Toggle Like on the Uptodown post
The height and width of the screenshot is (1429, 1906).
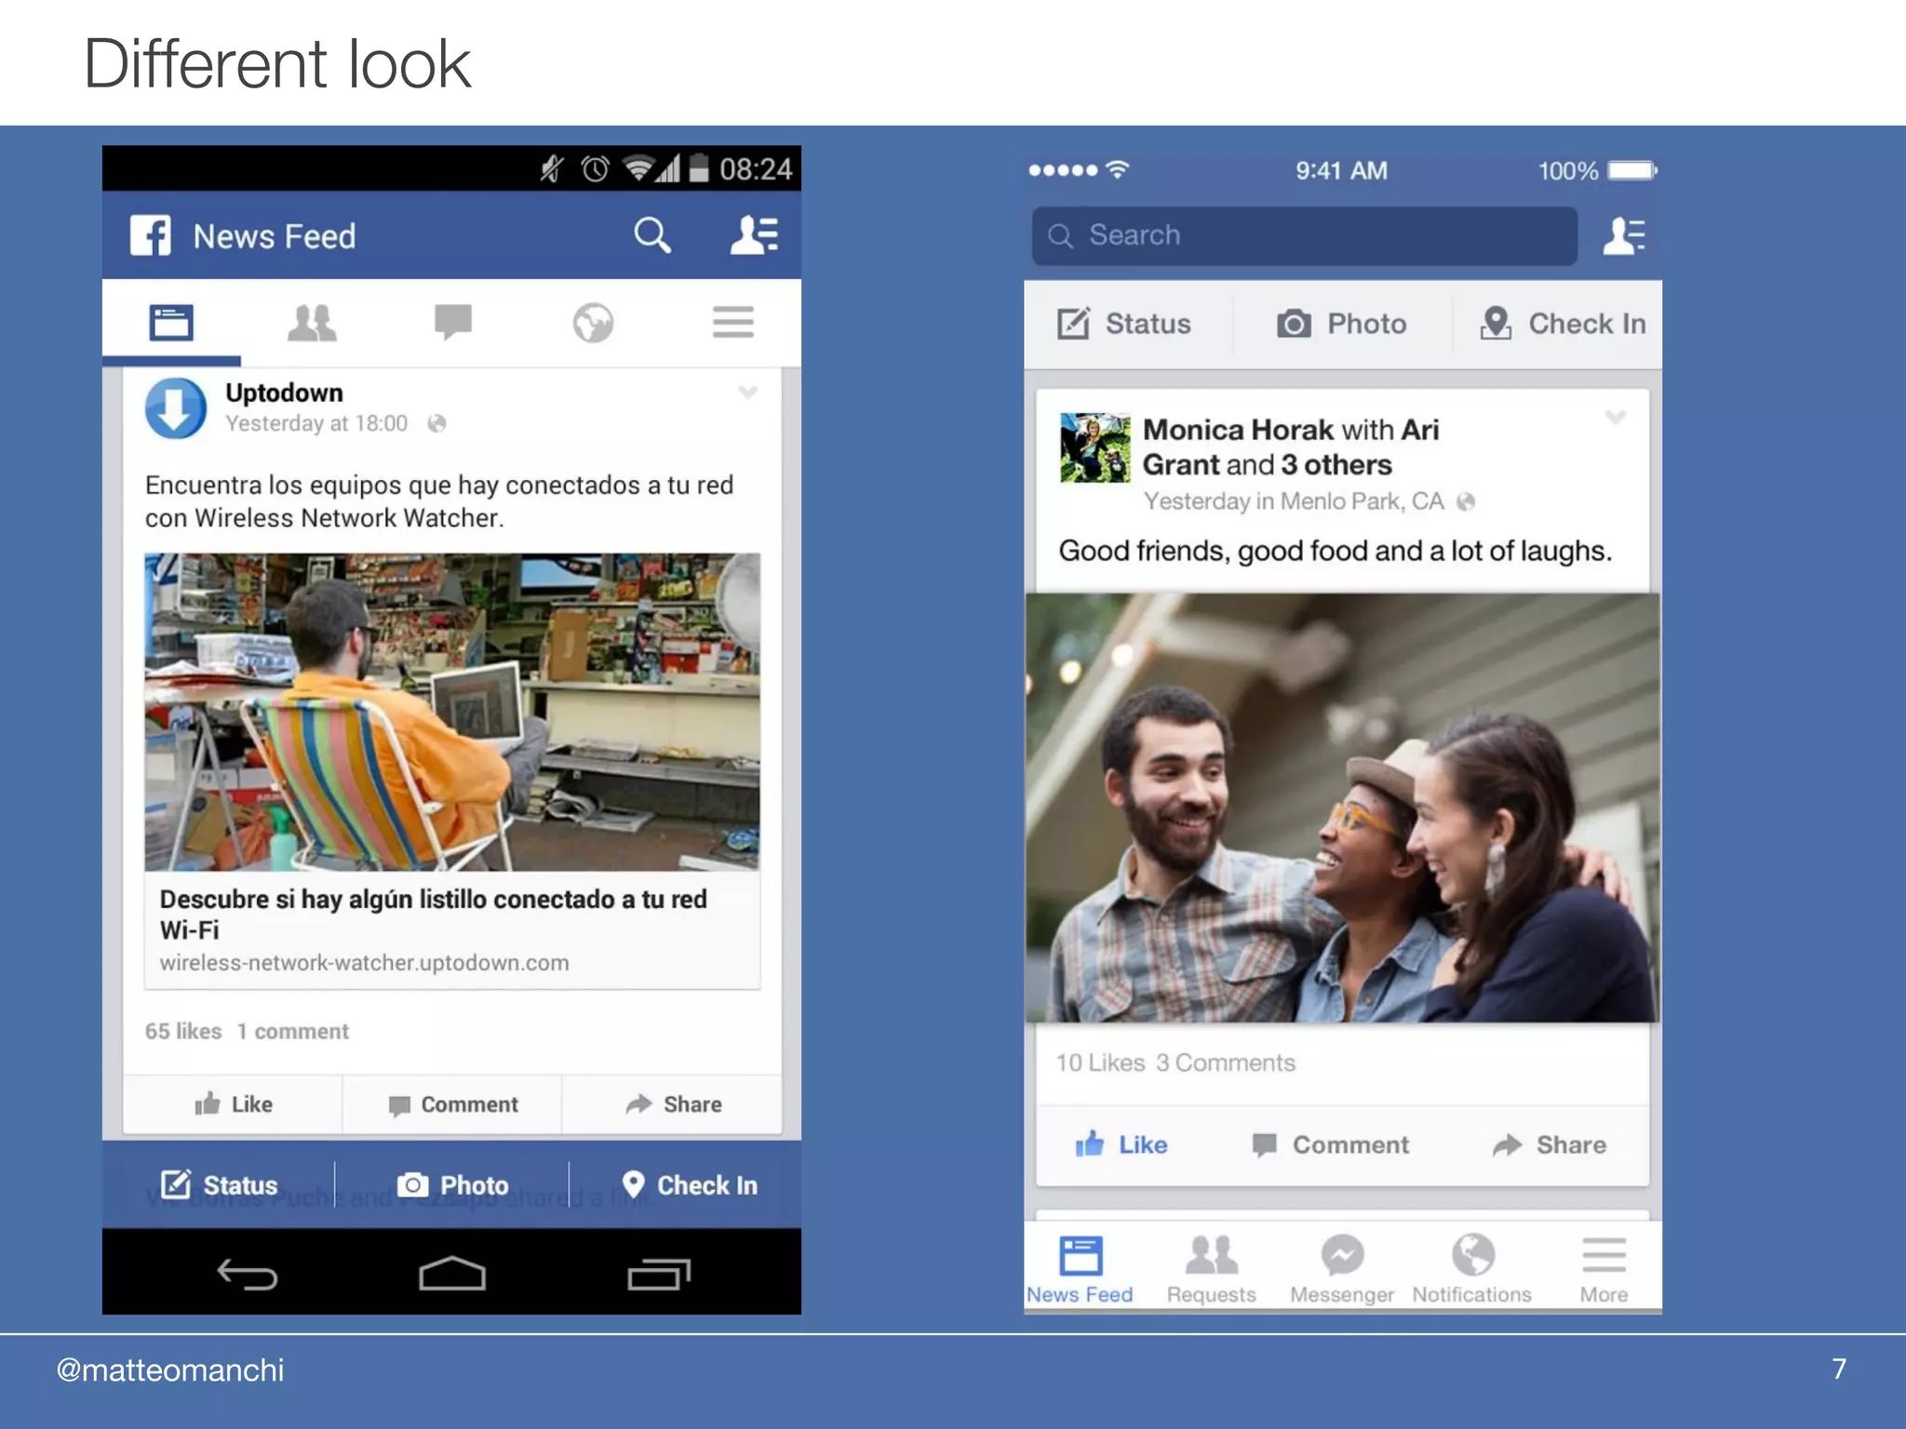(234, 1104)
